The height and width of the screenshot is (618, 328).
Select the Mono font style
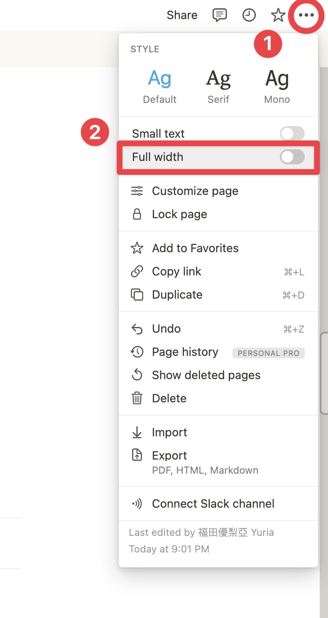coord(277,87)
